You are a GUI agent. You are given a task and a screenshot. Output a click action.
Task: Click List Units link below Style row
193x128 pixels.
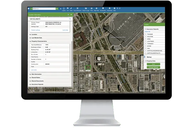click(x=34, y=70)
